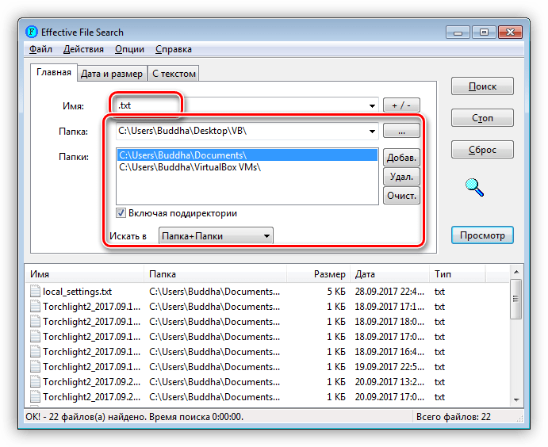Click the results list scrollbar thumb
548x447 pixels.
click(x=515, y=299)
